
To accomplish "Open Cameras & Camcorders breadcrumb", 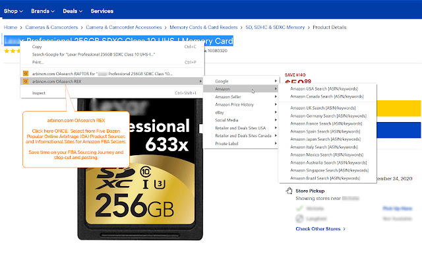I will [51, 27].
